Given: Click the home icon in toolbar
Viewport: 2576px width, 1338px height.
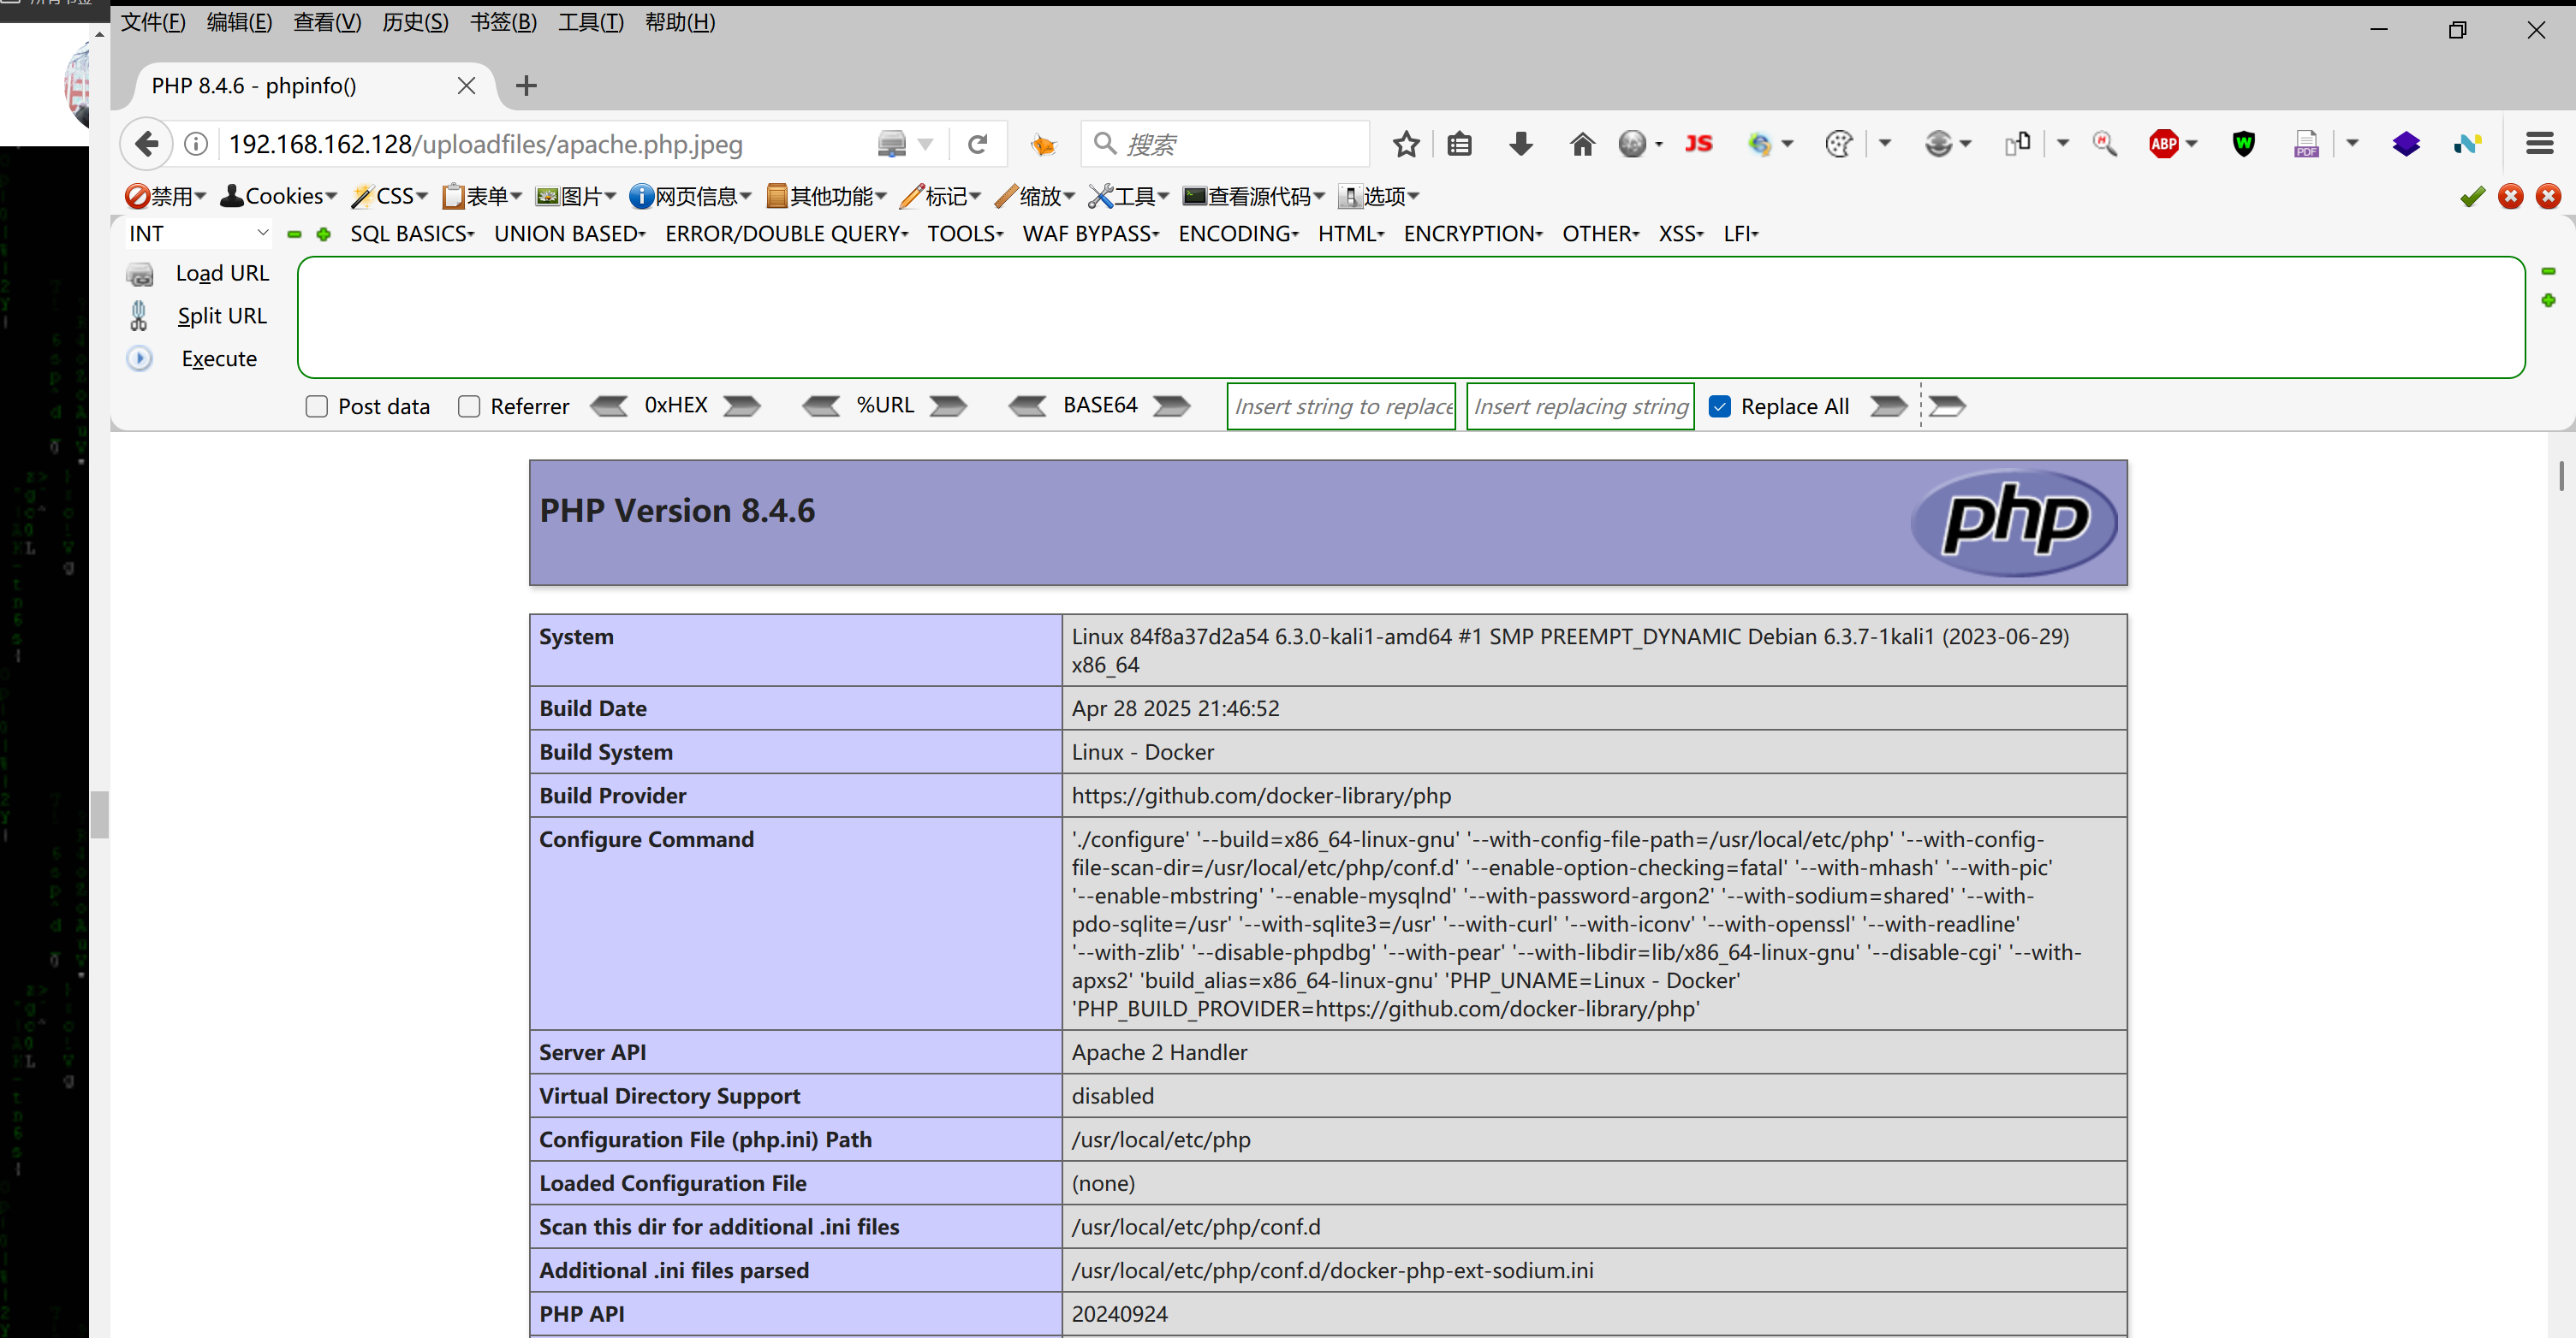Looking at the screenshot, I should click(1581, 144).
